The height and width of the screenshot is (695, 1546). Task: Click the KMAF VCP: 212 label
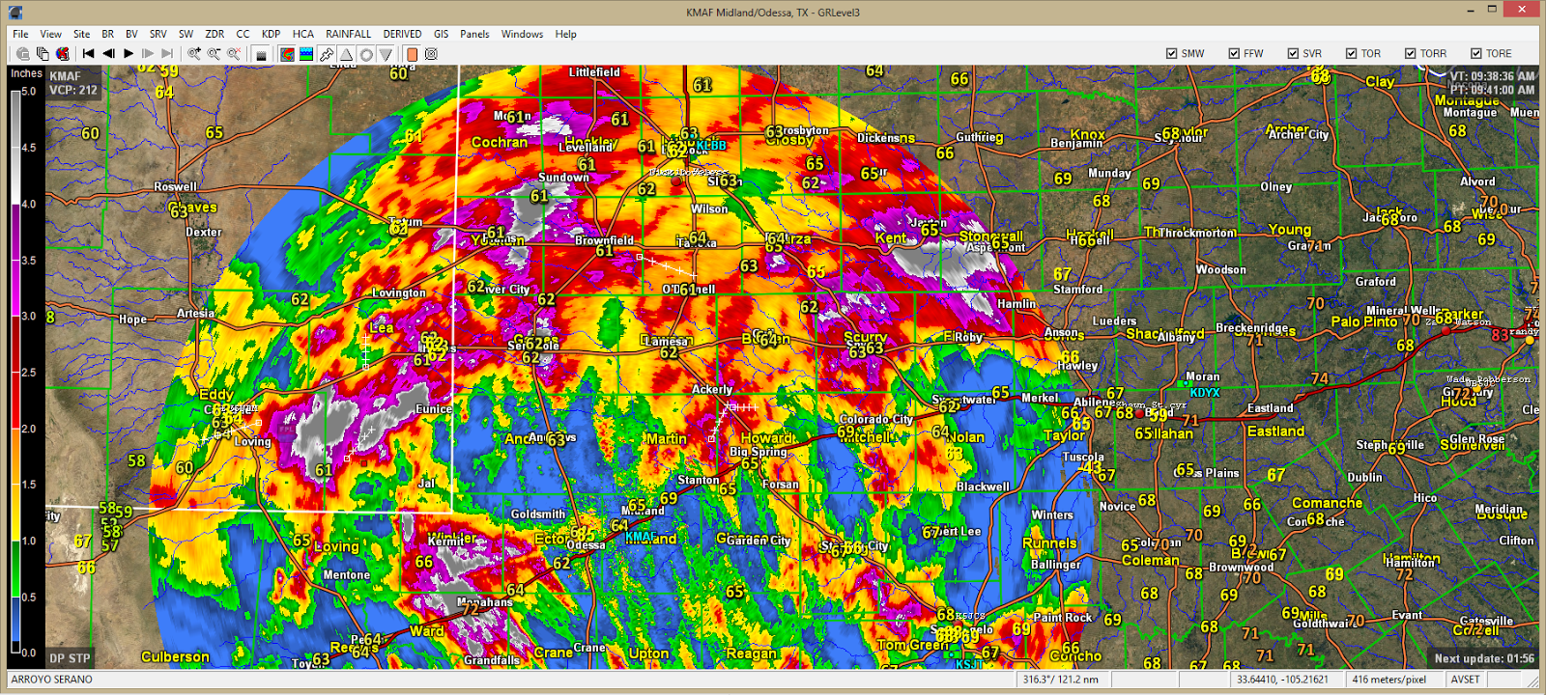pos(73,83)
